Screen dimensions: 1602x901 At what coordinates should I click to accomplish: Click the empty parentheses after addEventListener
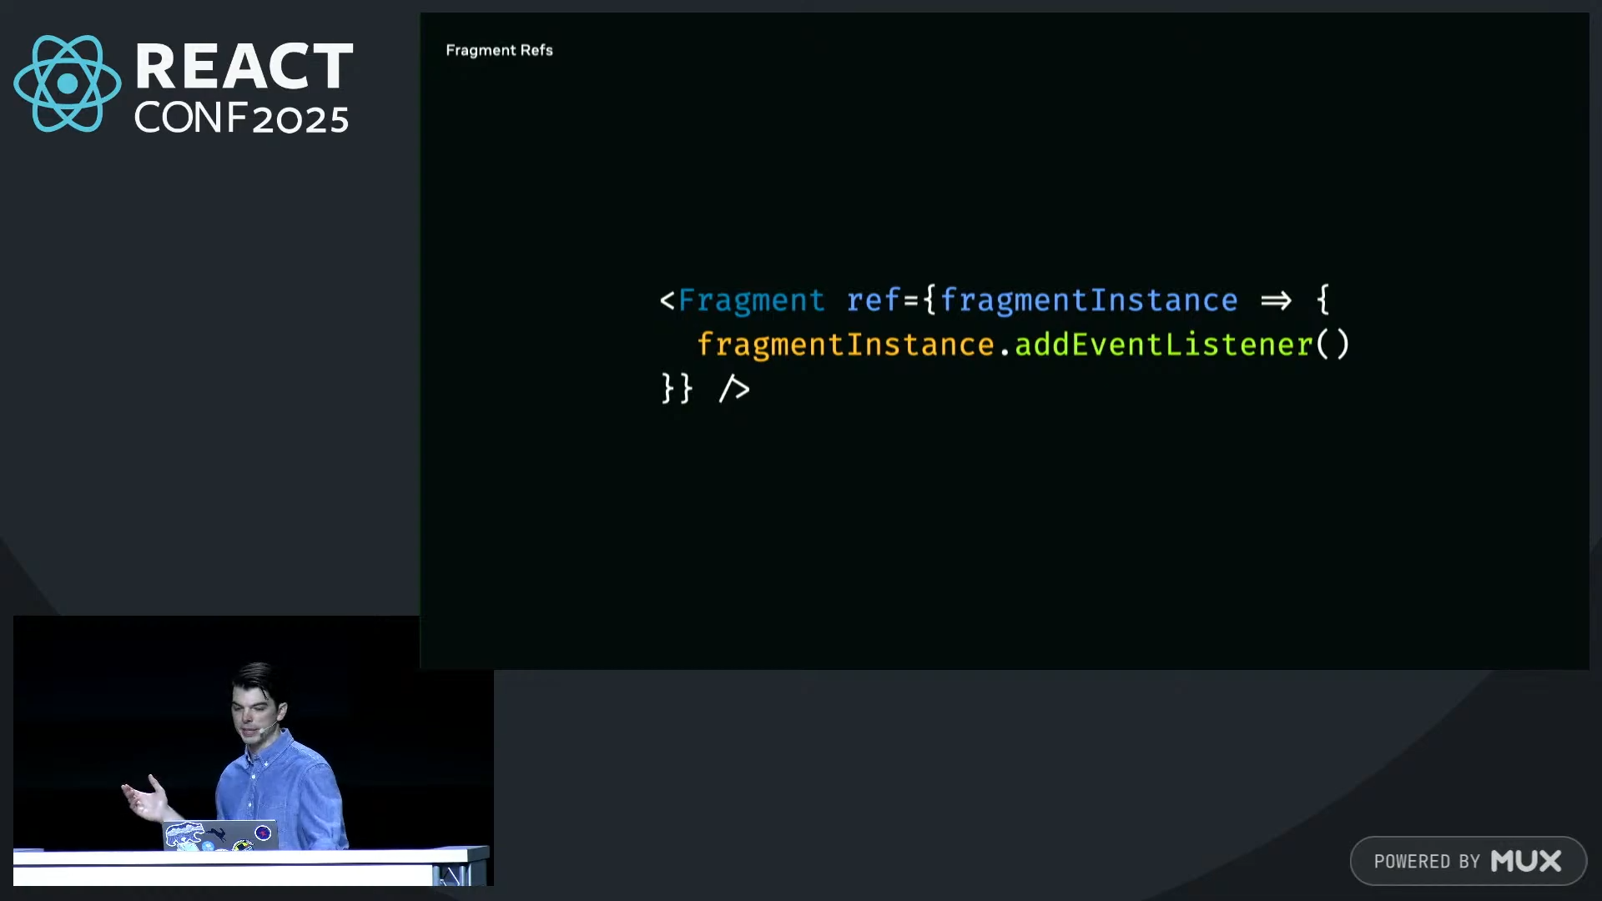pos(1332,345)
